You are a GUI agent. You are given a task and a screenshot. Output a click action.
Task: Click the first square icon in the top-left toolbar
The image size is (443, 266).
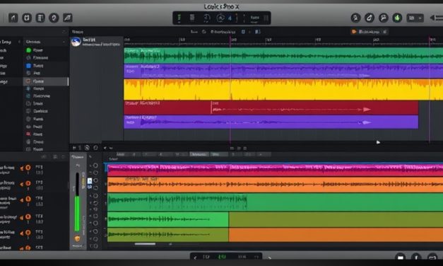pos(13,18)
